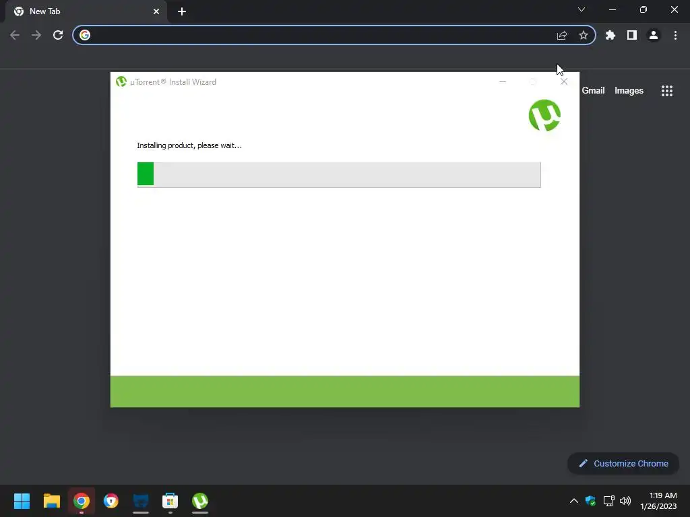Open Microsoft Store from the taskbar

click(170, 501)
